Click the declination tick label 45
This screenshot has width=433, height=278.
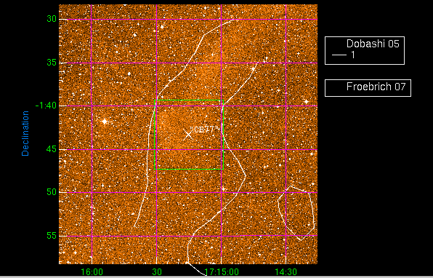coord(52,149)
